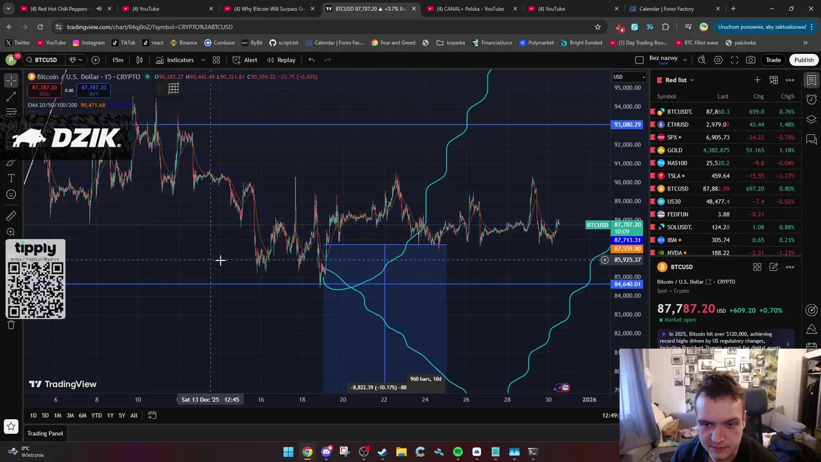The width and height of the screenshot is (821, 462).
Task: Open the quick search icon in top bar
Action: [702, 60]
